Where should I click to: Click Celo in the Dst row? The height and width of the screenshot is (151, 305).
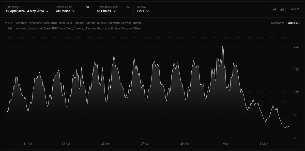click(69, 28)
